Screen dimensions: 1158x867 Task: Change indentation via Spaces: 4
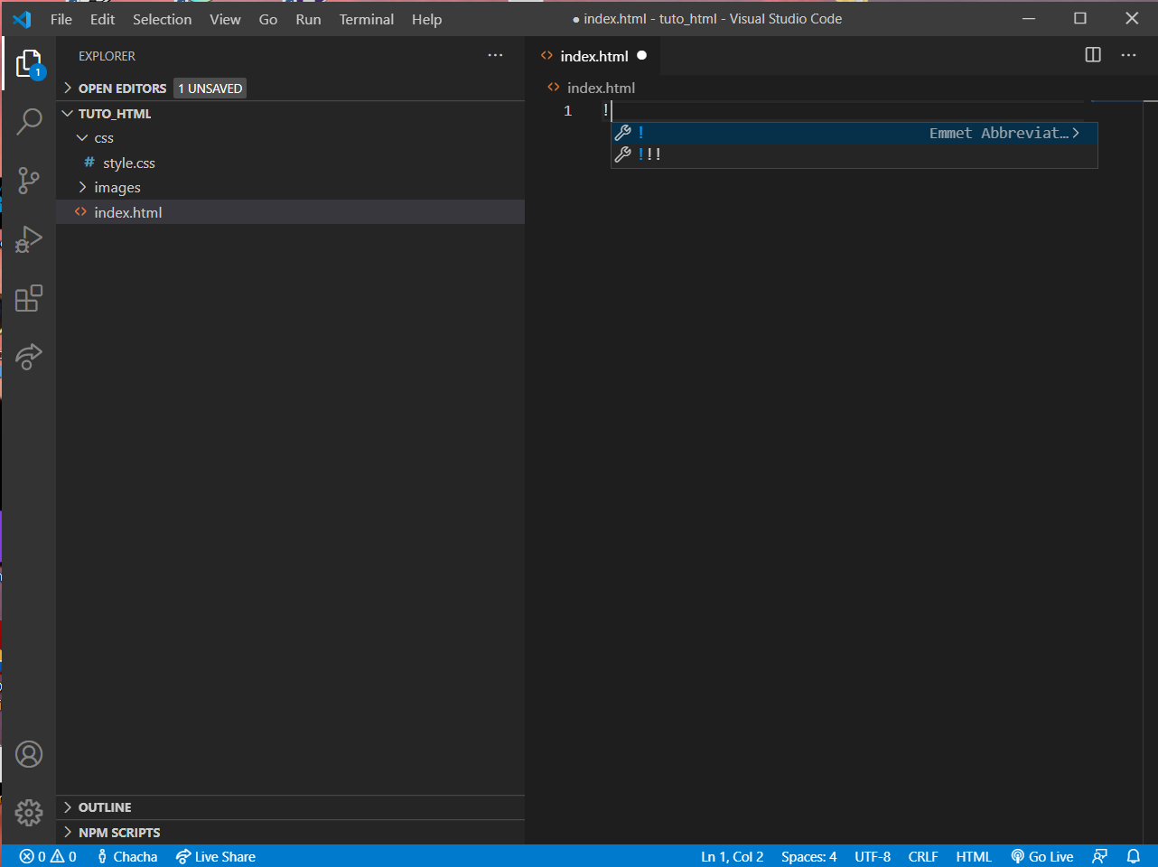tap(809, 856)
